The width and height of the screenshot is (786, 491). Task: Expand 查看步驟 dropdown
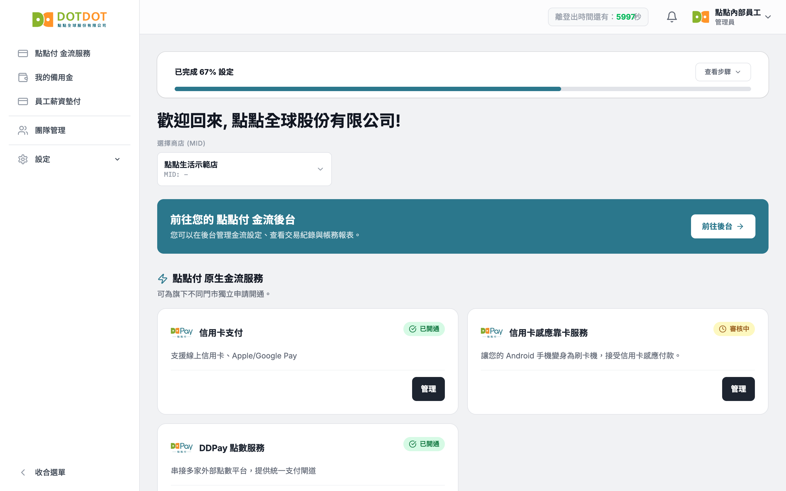723,72
